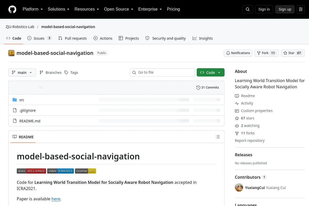Click the paper 'here' link
The image size is (309, 206).
click(x=56, y=199)
